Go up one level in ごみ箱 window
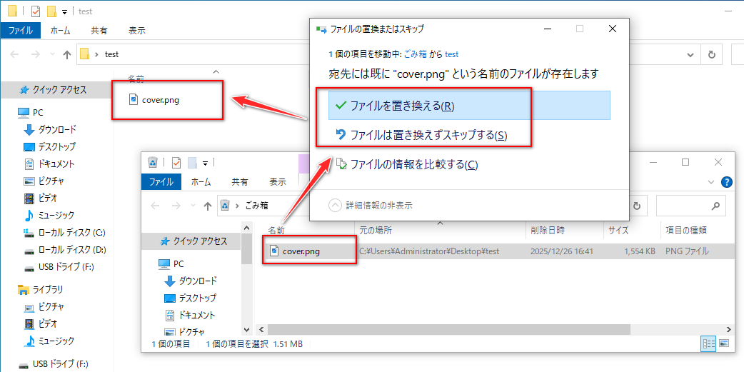This screenshot has width=744, height=372. pos(207,206)
